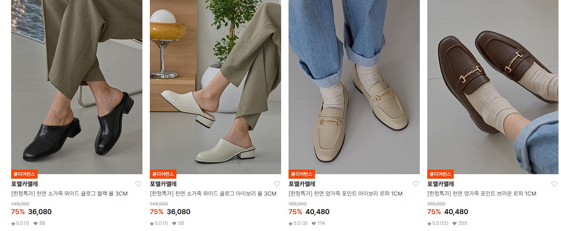The width and height of the screenshot is (561, 231).
Task: Open title link 천연 양가죽 포인트 아이보리 로퍼 1CM
Action: click(346, 194)
